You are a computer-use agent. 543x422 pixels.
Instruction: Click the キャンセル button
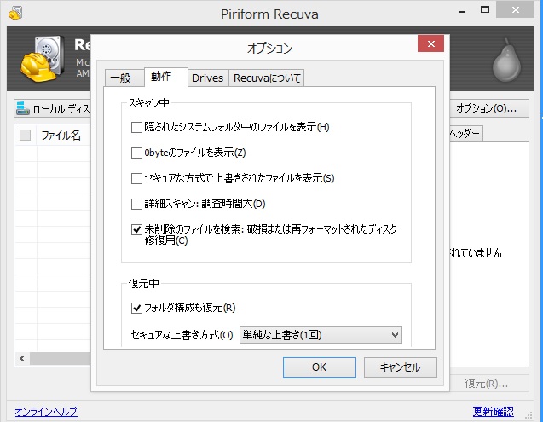pos(401,367)
